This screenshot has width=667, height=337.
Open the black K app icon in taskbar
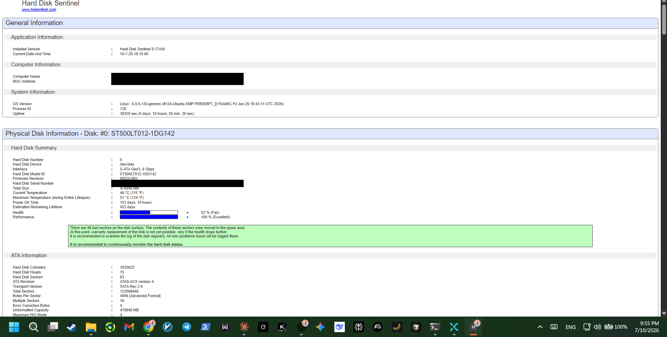pos(282,327)
